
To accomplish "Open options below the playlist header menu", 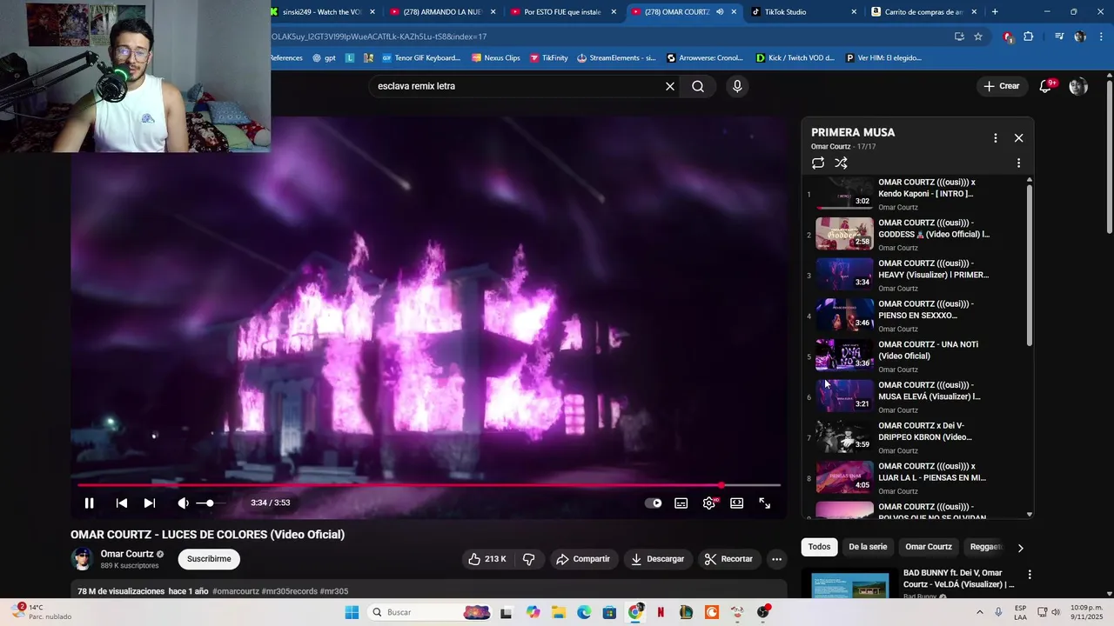I will click(x=1018, y=163).
